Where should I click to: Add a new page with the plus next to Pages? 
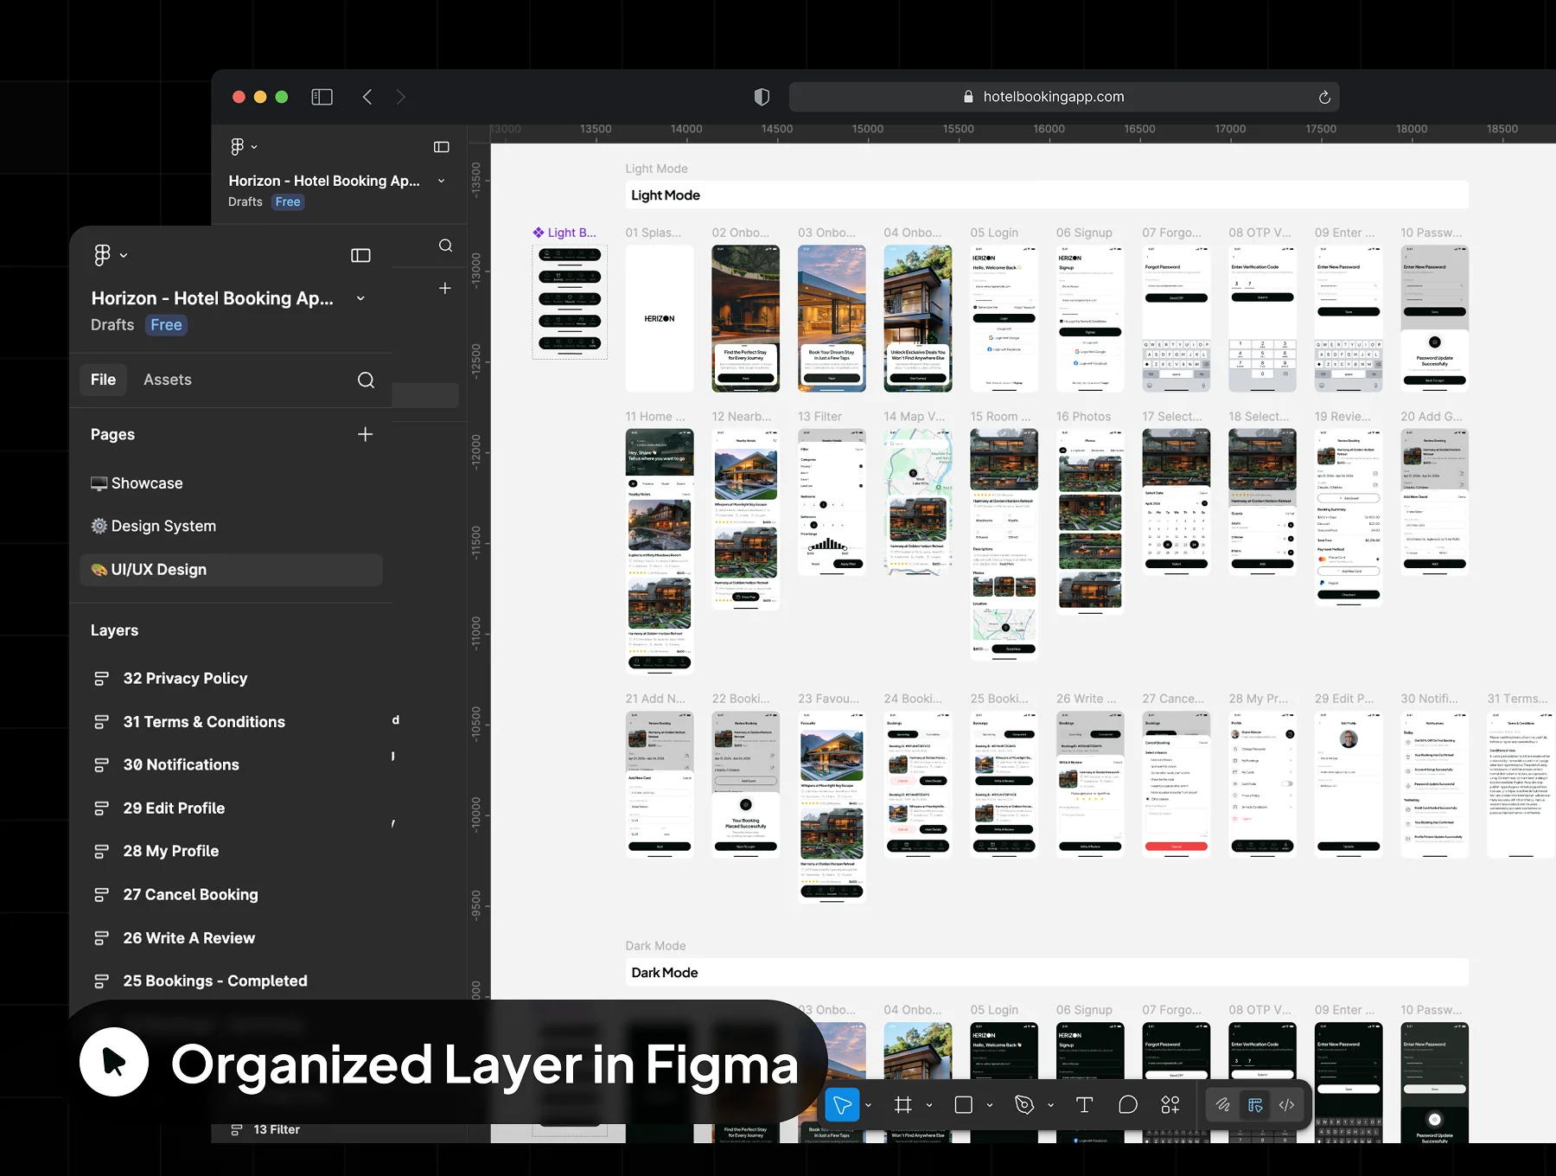[x=366, y=434]
